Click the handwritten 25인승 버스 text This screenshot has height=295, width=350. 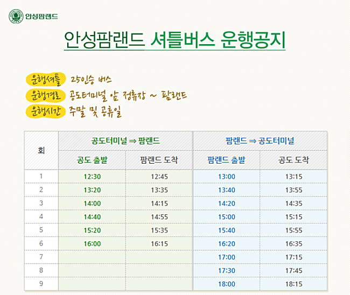click(x=91, y=80)
